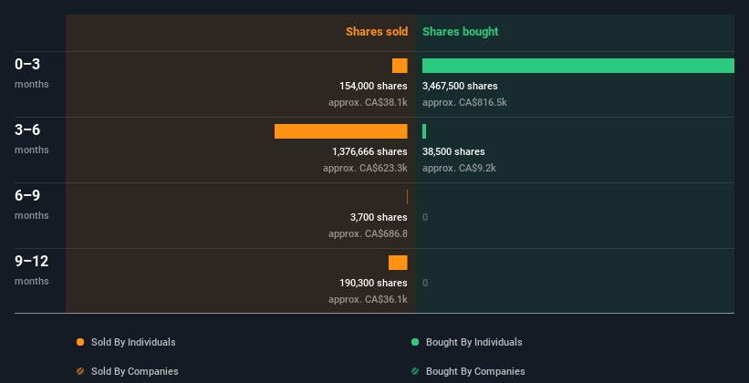Viewport: 749px width, 383px height.
Task: Click the striped Bought By Companies legend dot
Action: point(415,371)
